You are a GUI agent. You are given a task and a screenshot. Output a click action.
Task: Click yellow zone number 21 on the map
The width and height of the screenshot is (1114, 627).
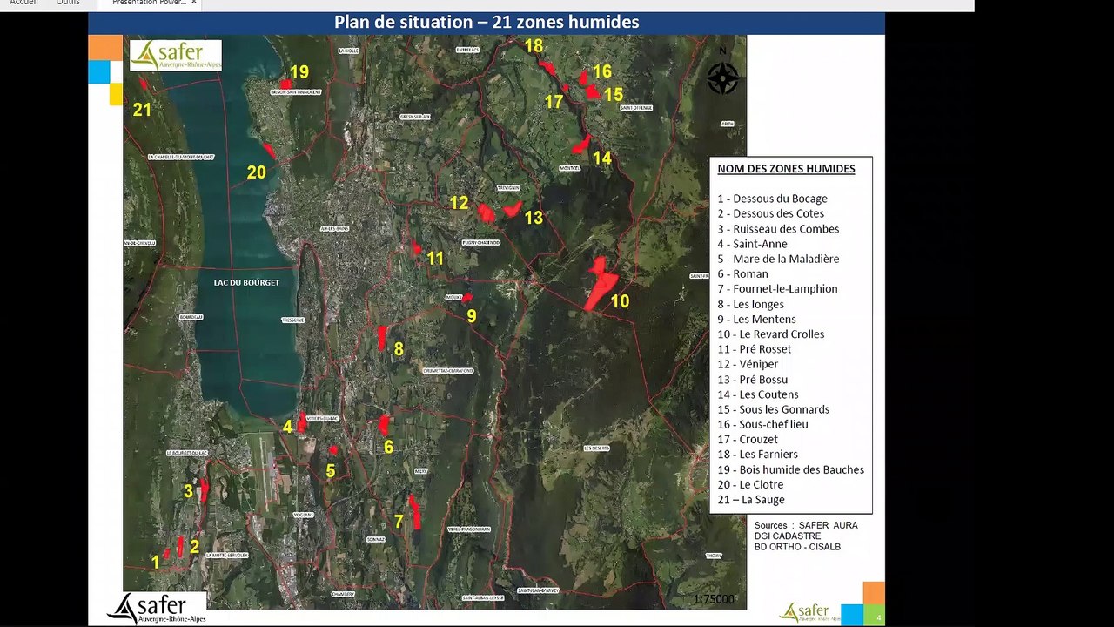(142, 110)
